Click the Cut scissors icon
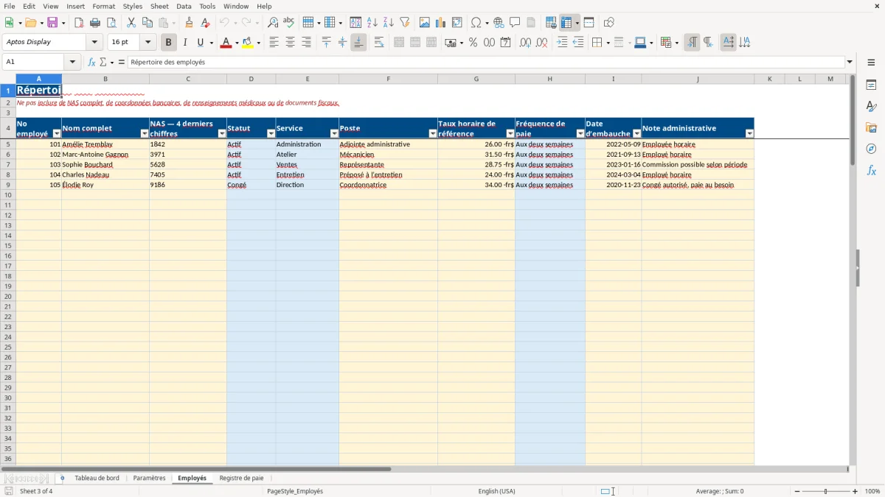 coord(131,23)
